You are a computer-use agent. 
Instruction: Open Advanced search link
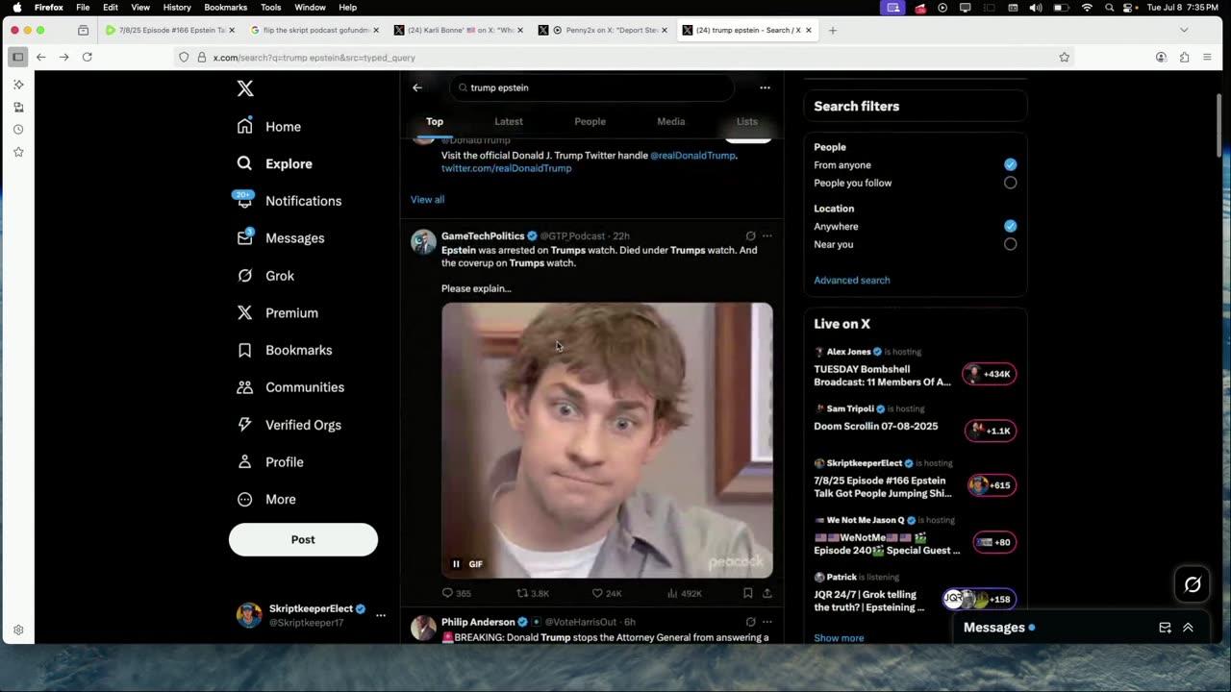851,281
